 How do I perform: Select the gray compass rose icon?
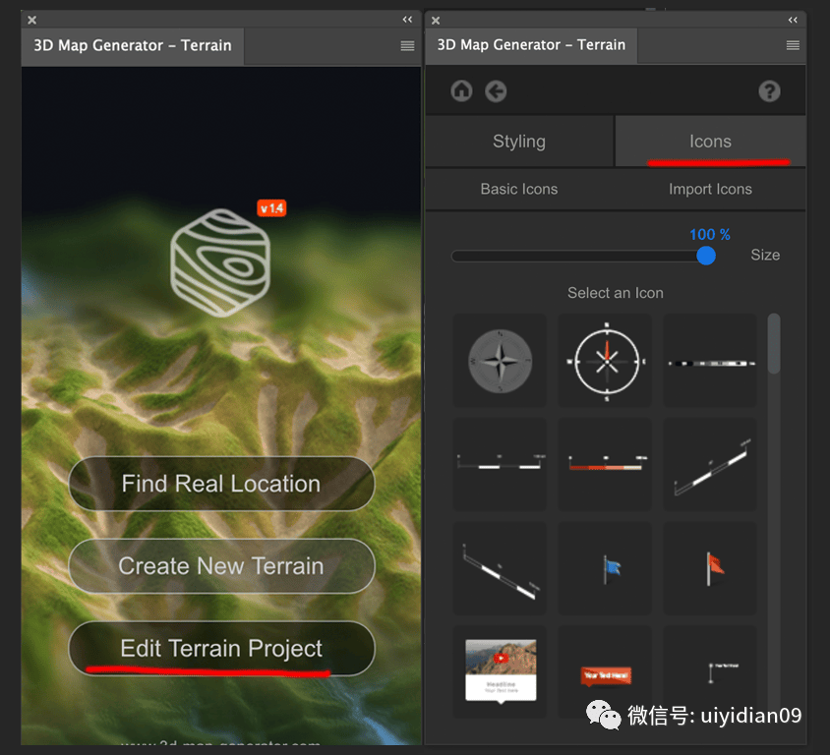tap(500, 361)
